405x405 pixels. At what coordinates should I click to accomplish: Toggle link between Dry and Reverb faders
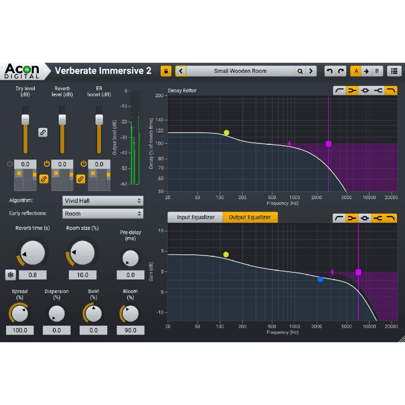(43, 132)
